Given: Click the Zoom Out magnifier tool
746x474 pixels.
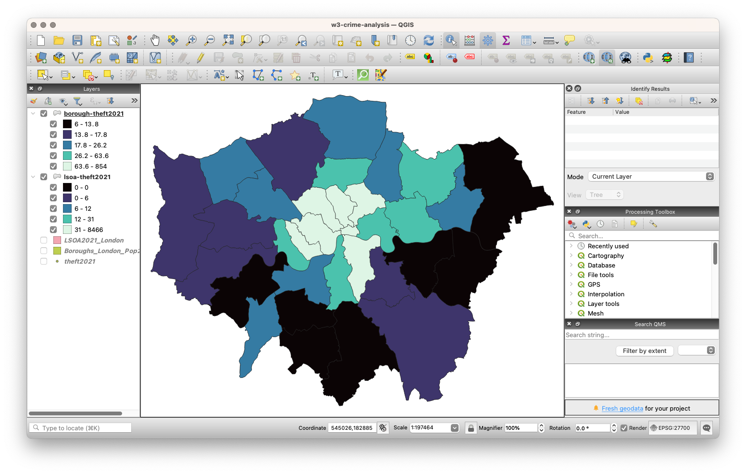Looking at the screenshot, I should 210,40.
